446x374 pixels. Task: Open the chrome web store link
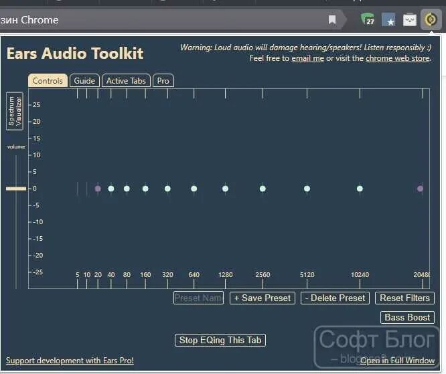pyautogui.click(x=398, y=58)
